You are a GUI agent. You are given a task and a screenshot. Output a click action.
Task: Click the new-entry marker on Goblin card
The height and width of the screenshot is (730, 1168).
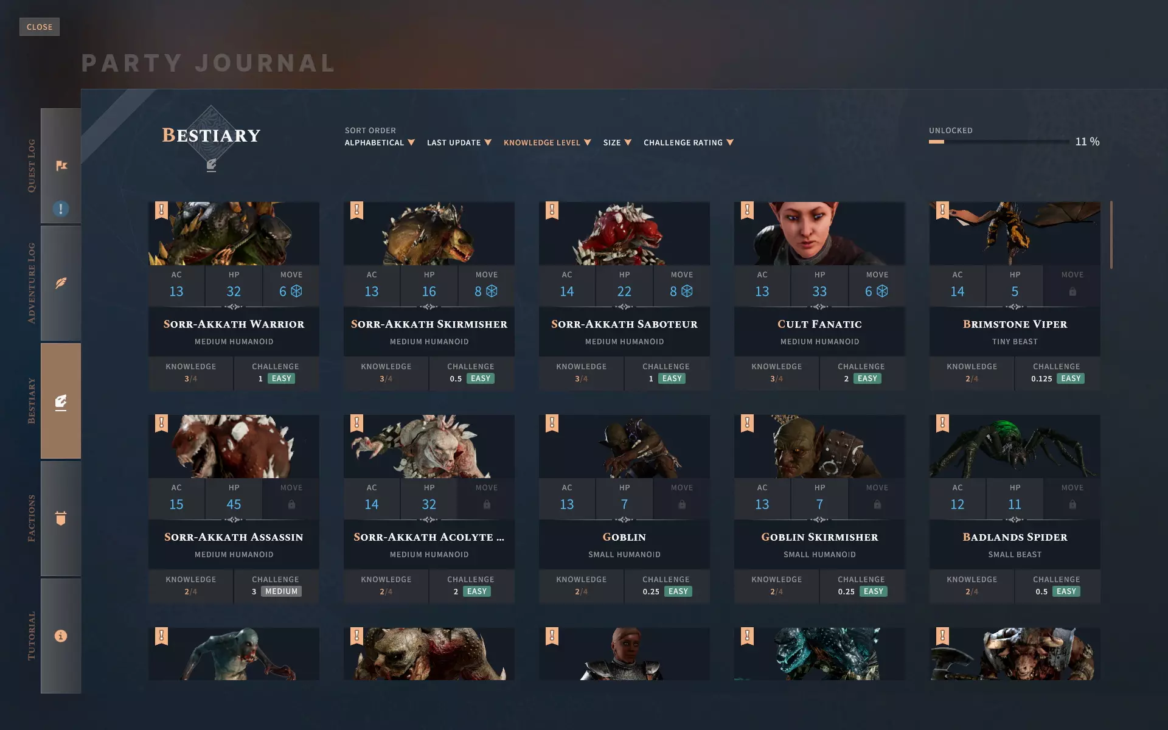(552, 423)
